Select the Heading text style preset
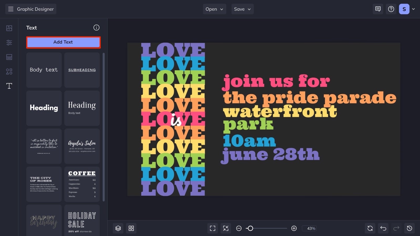420x236 pixels. [x=44, y=108]
